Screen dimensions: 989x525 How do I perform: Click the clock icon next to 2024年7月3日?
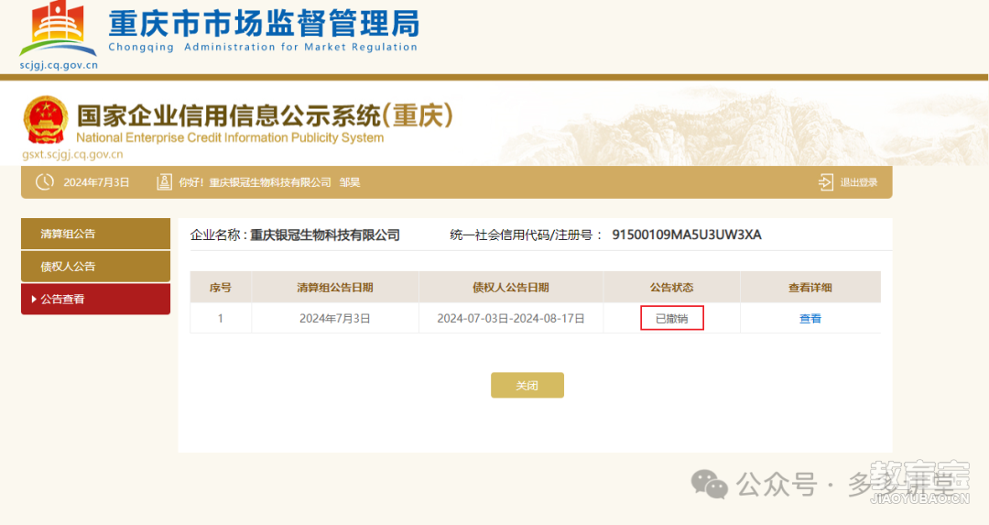pyautogui.click(x=45, y=182)
